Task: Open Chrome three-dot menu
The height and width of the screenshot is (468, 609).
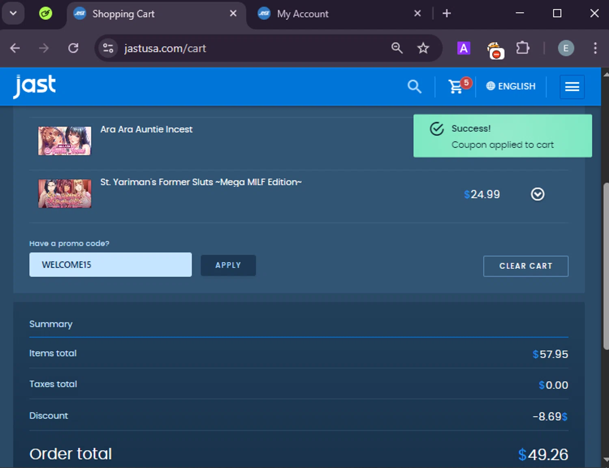Action: [595, 48]
